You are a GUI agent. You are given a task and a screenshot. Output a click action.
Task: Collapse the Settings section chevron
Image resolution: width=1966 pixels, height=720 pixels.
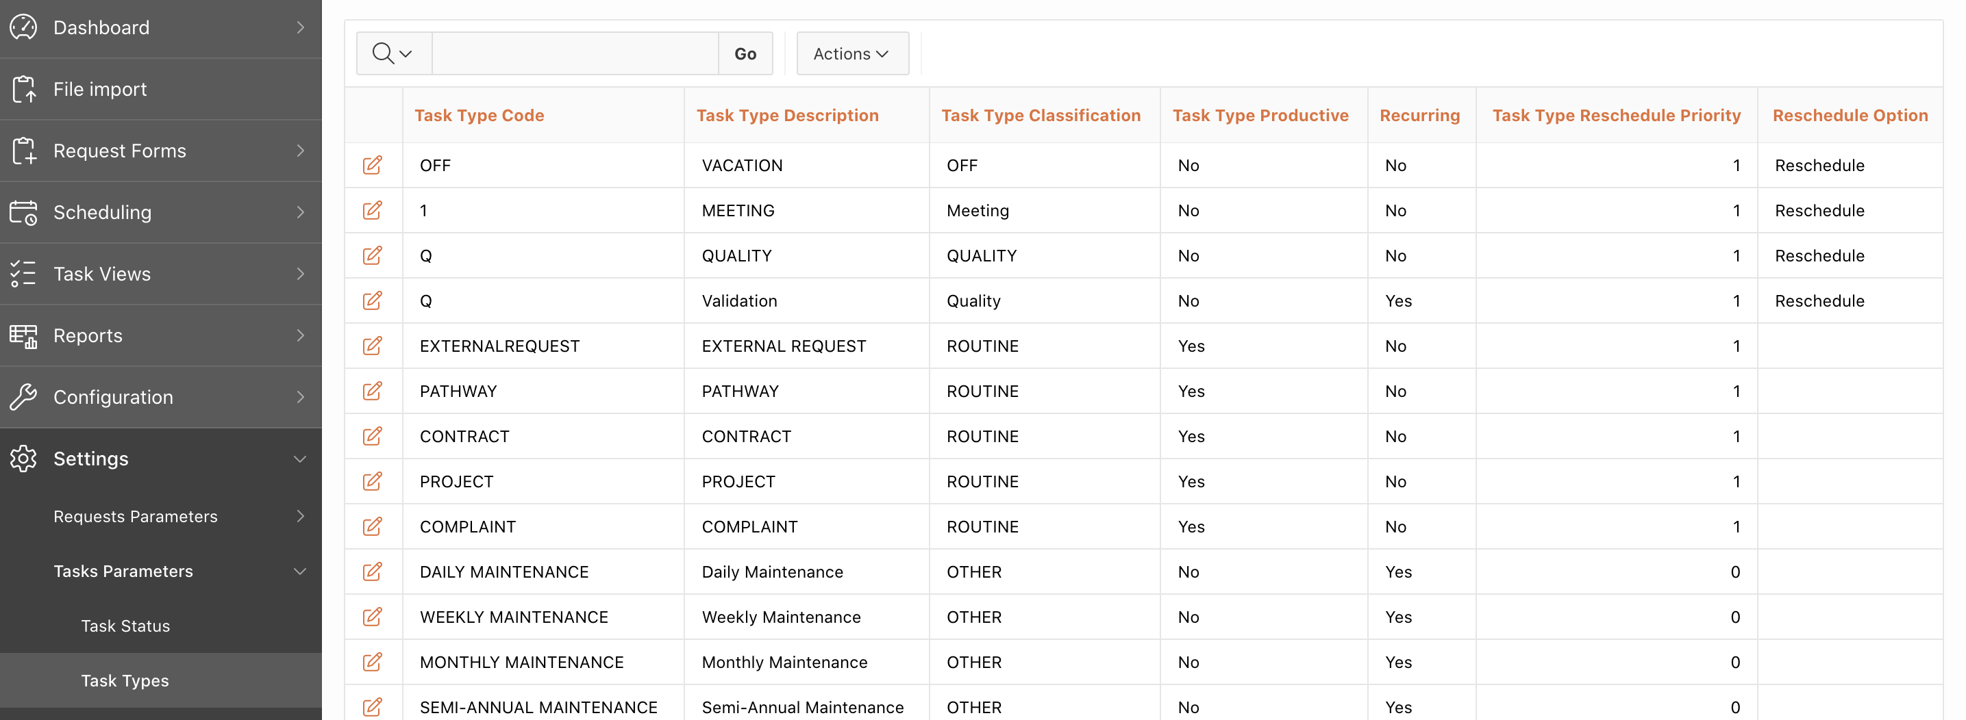(x=301, y=459)
